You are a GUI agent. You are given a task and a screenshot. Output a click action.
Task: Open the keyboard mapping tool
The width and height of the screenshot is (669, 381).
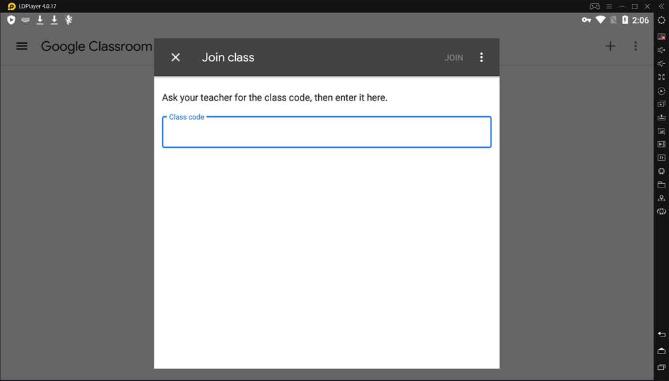661,37
